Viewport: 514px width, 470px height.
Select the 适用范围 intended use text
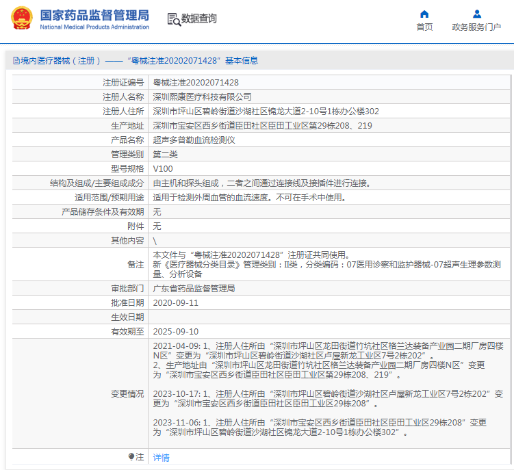(x=250, y=198)
